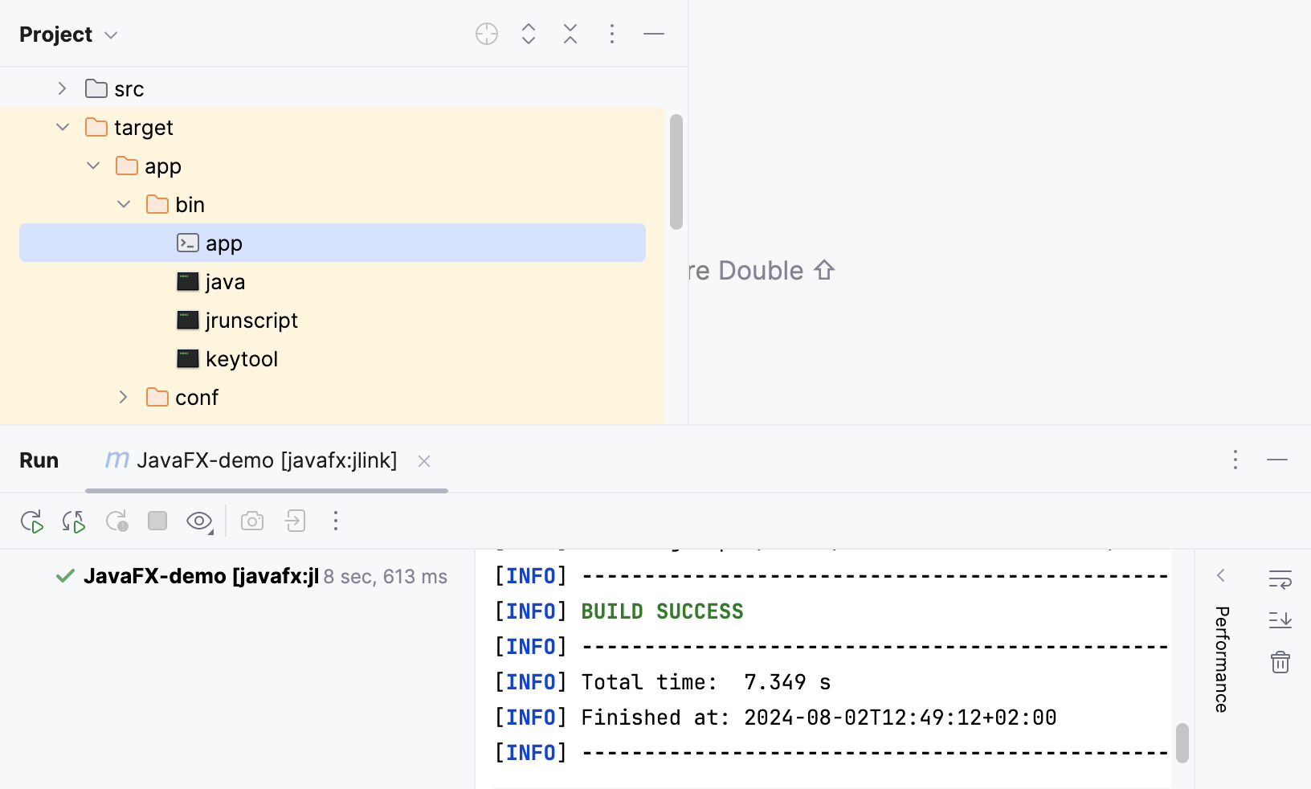Click the Performance side panel label
Image resolution: width=1311 pixels, height=789 pixels.
pos(1222,659)
